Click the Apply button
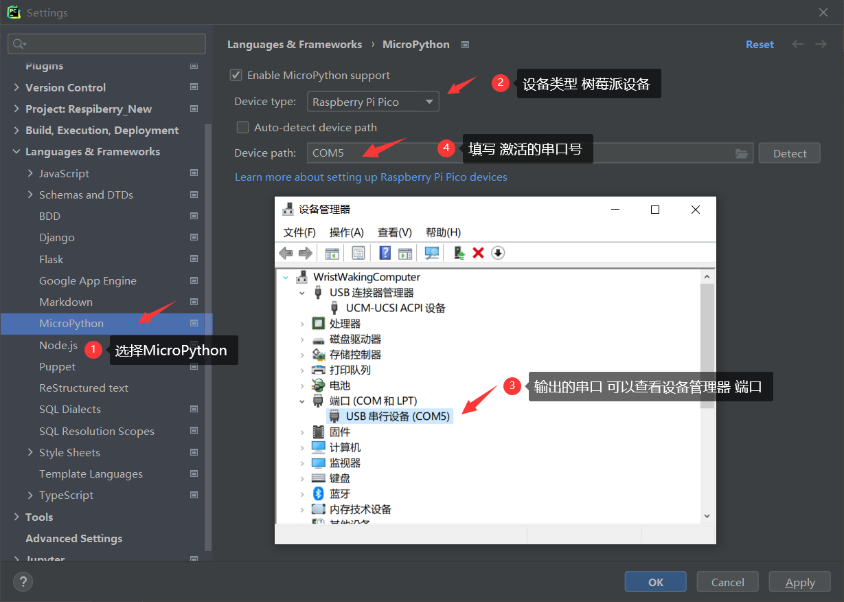Image resolution: width=844 pixels, height=602 pixels. (800, 582)
